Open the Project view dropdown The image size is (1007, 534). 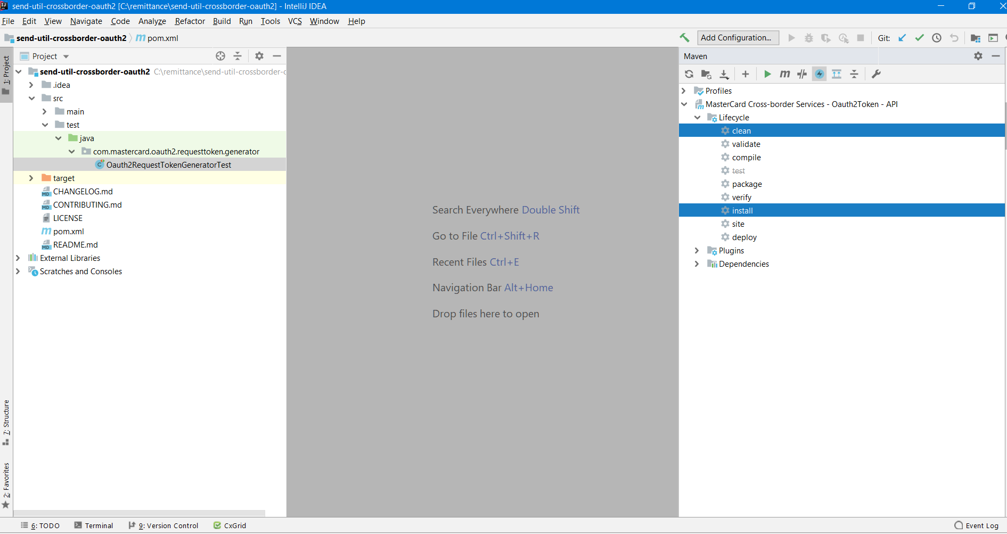66,56
